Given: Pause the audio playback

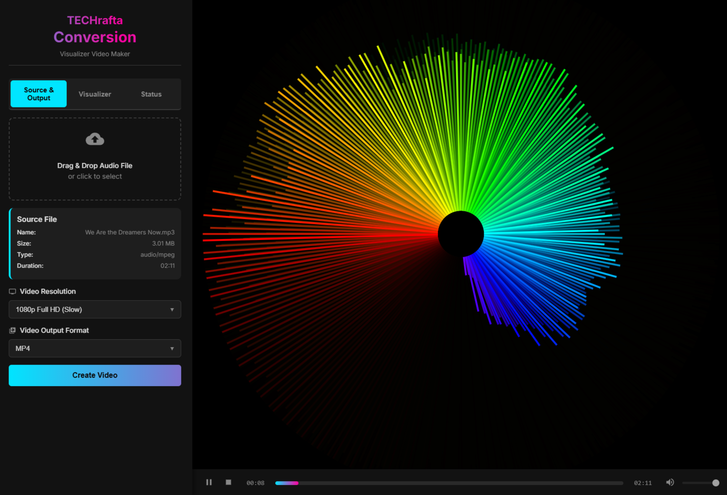Looking at the screenshot, I should tap(209, 482).
